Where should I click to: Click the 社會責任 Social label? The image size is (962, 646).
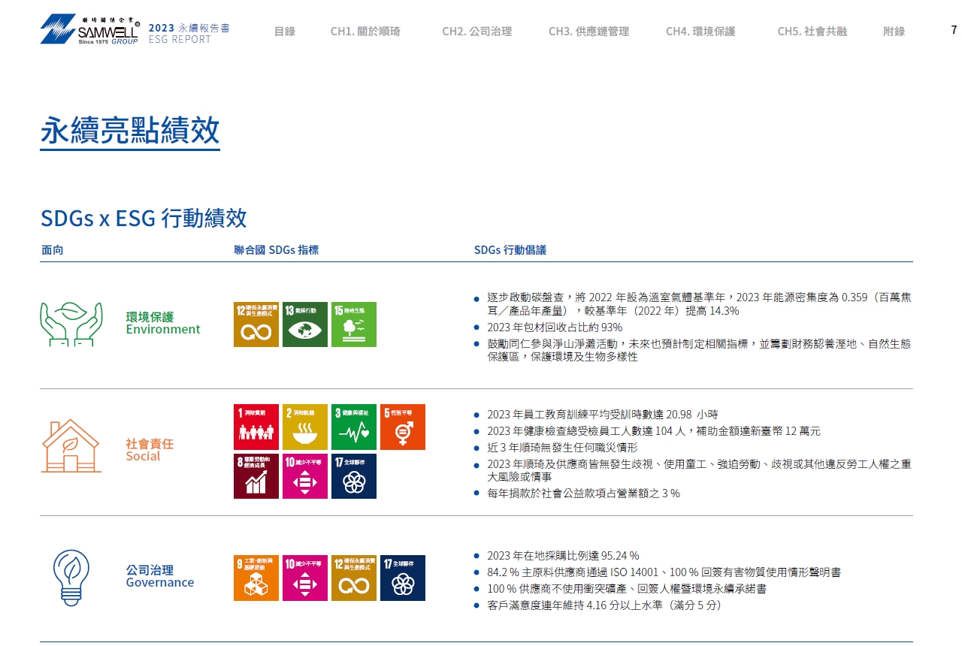coord(150,450)
